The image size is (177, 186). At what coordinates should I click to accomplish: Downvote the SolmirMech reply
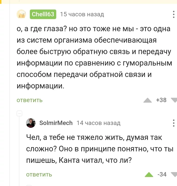(174, 175)
